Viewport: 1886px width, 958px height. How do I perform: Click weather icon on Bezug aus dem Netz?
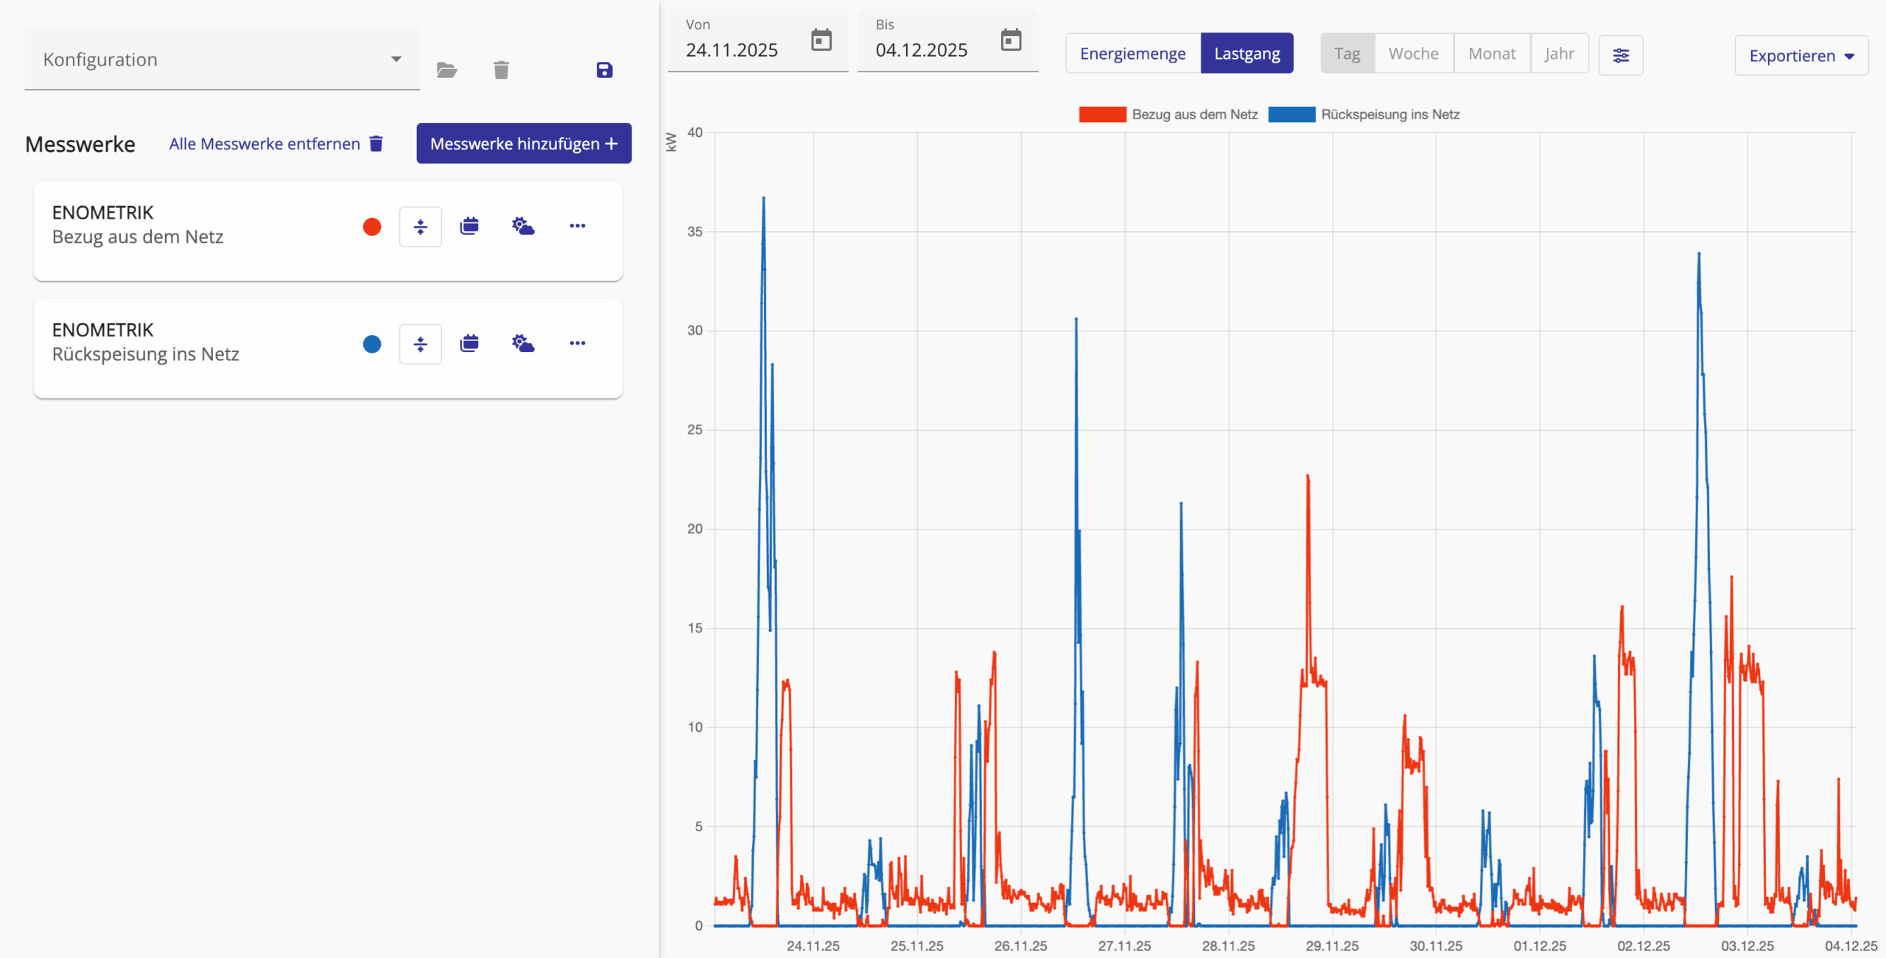[x=523, y=226]
